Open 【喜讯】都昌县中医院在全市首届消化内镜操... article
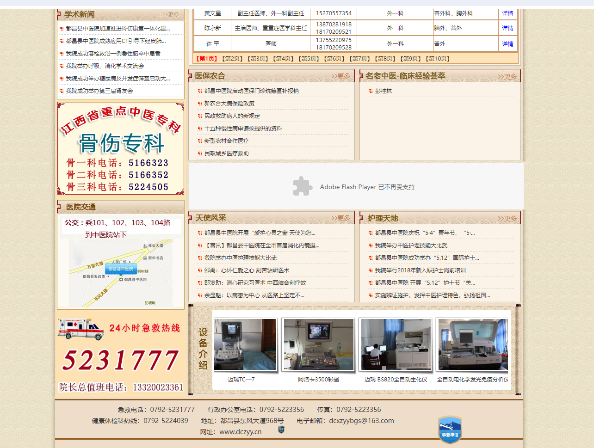 [x=262, y=245]
